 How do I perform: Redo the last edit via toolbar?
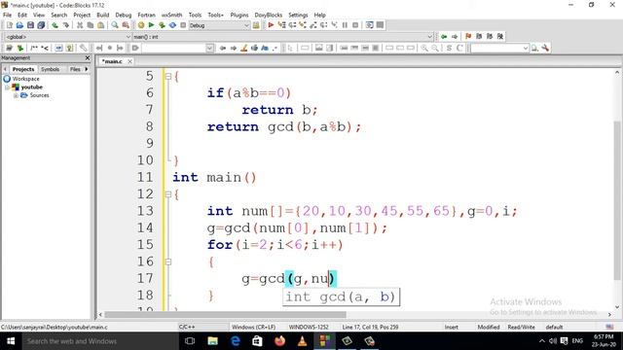[65, 25]
